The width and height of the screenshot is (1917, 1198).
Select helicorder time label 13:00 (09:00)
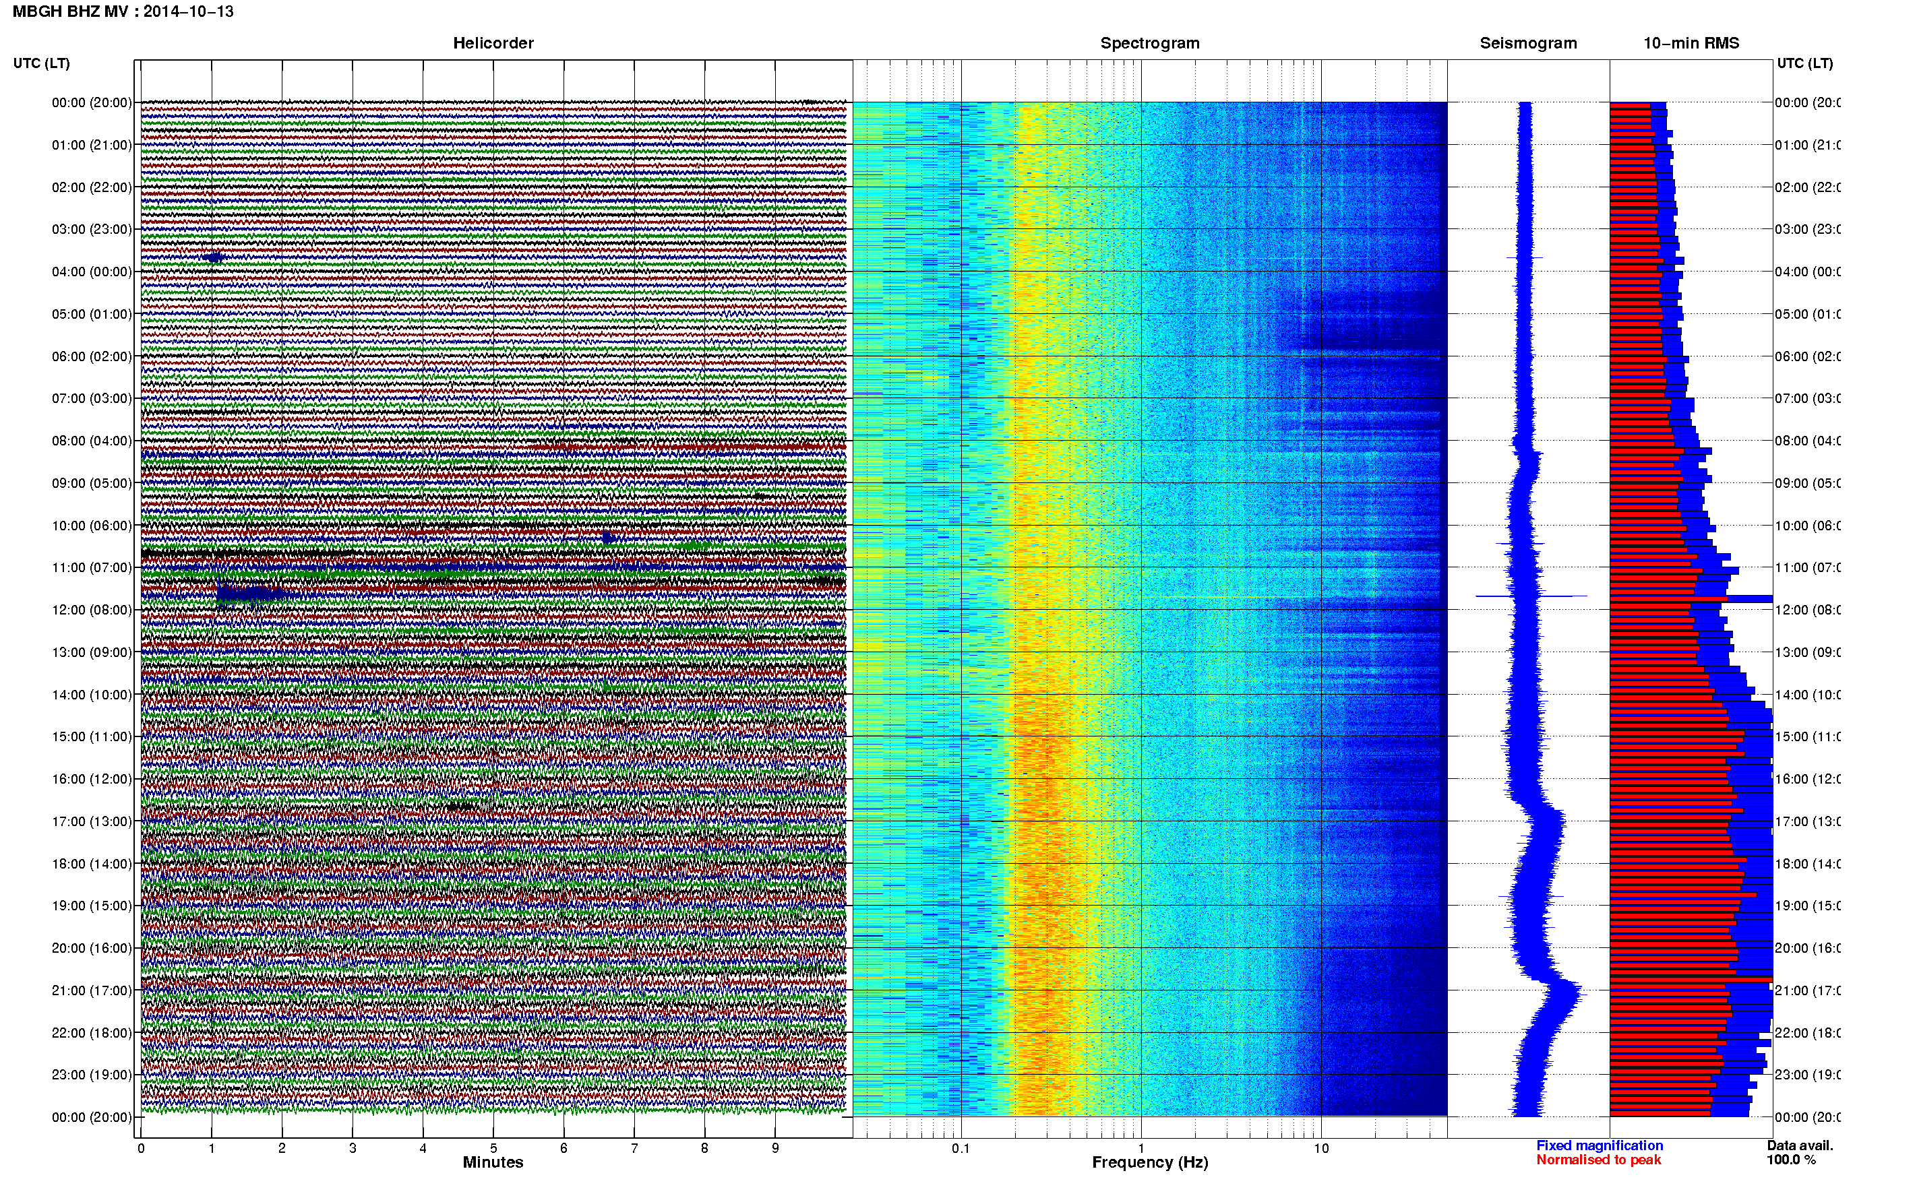pyautogui.click(x=92, y=653)
